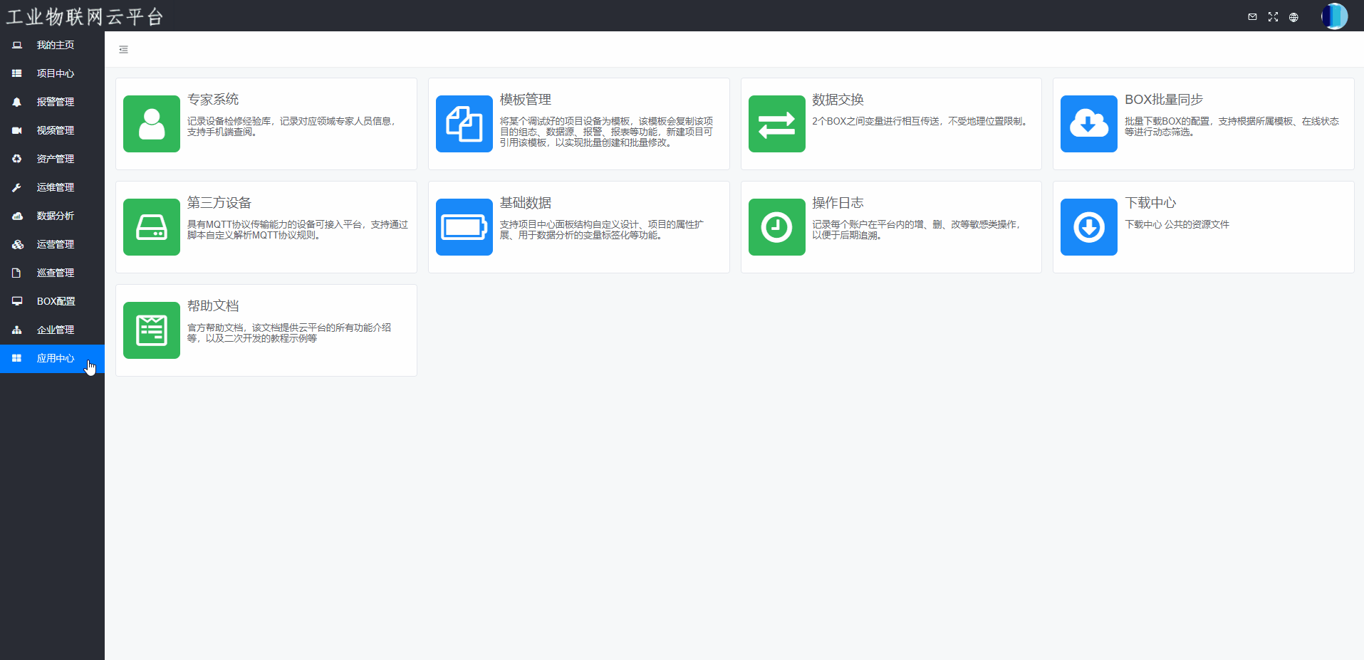Click the 基础数据 battery icon
This screenshot has height=660, width=1364.
click(x=464, y=227)
